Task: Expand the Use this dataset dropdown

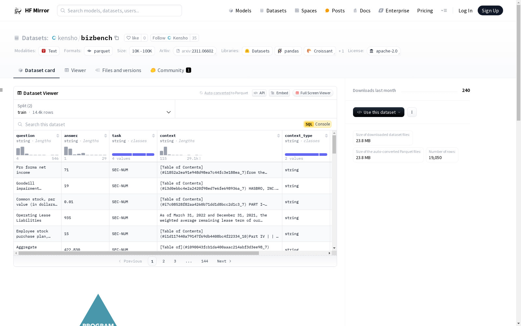Action: [x=379, y=112]
